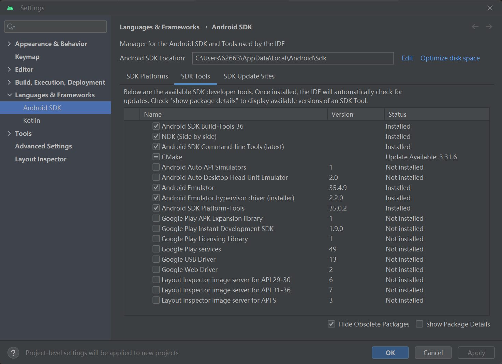502x364 pixels.
Task: Toggle the CMake checkbox
Action: [x=156, y=157]
